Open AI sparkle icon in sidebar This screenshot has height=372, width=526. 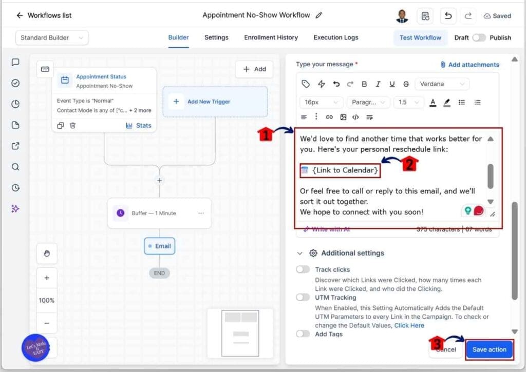(x=15, y=208)
